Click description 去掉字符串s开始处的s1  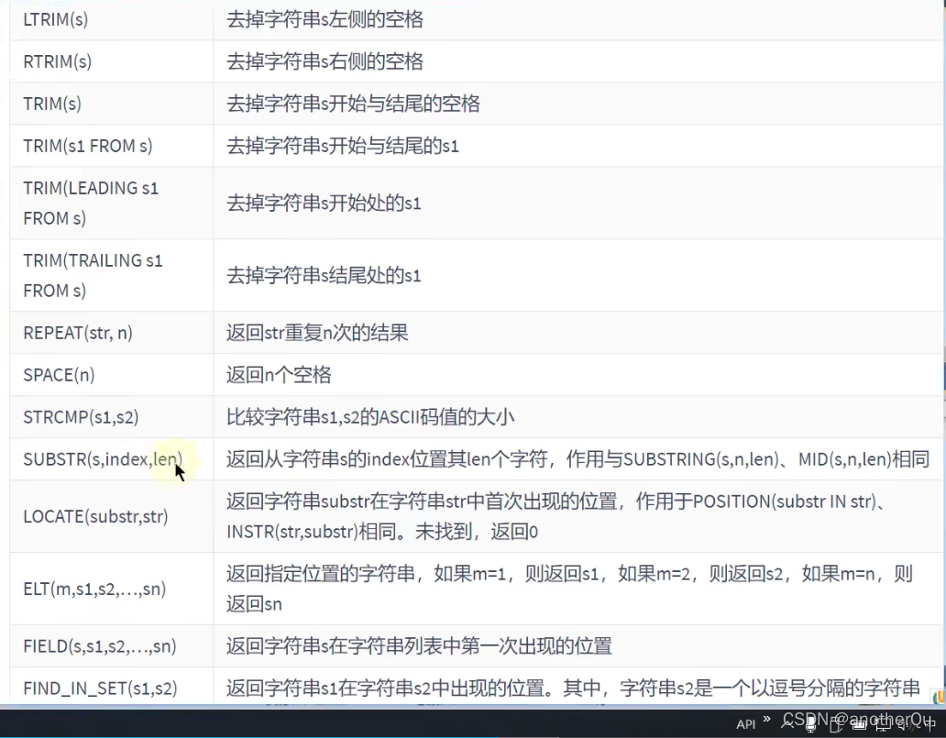click(x=324, y=204)
